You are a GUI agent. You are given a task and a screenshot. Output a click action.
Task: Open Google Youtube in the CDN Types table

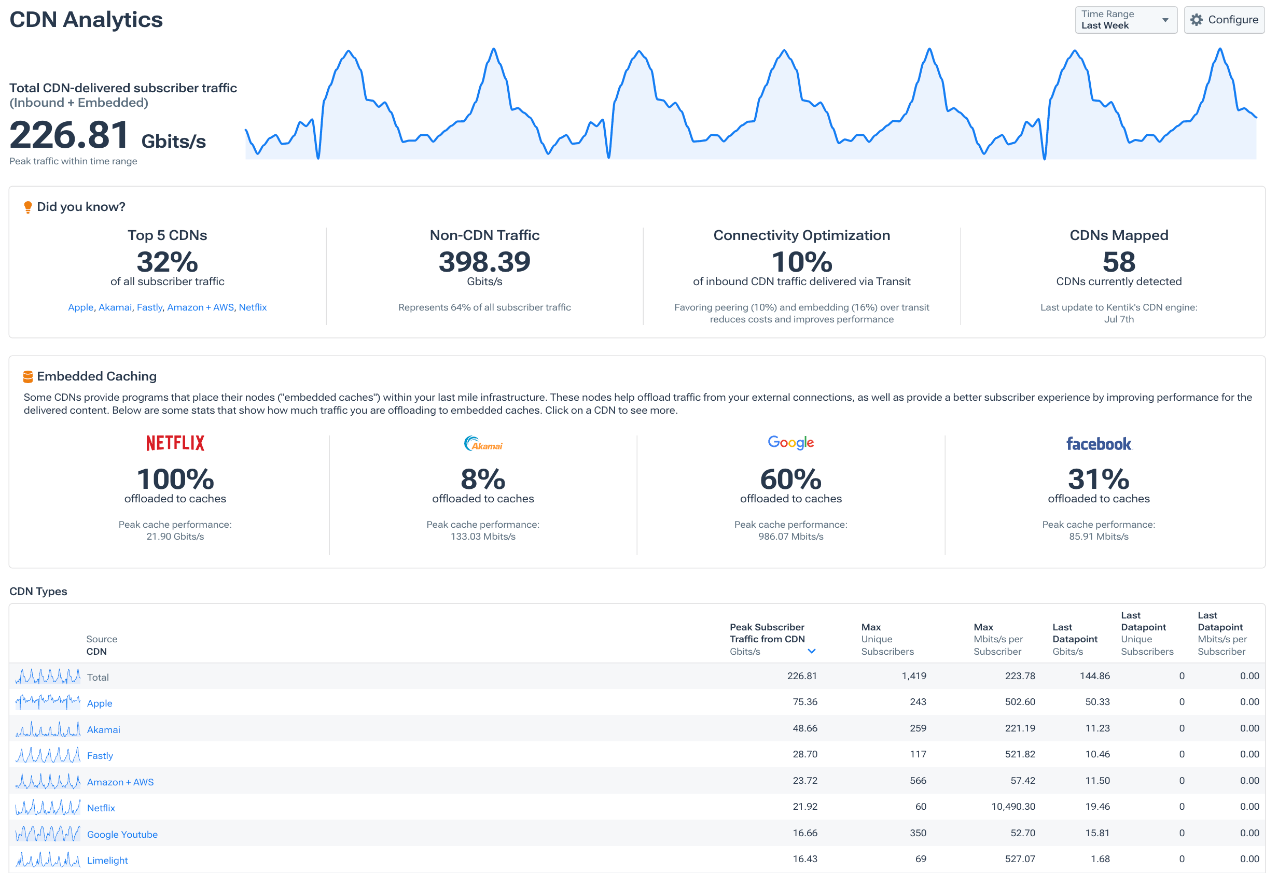122,834
